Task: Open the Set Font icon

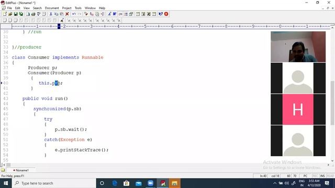Action: pyautogui.click(x=109, y=14)
